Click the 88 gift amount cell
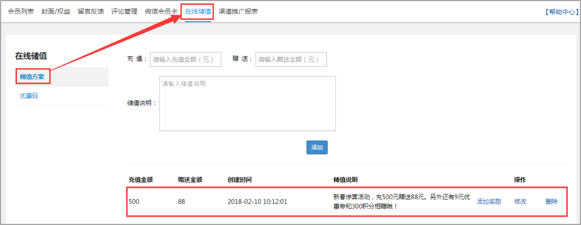This screenshot has height=225, width=581. pos(182,202)
